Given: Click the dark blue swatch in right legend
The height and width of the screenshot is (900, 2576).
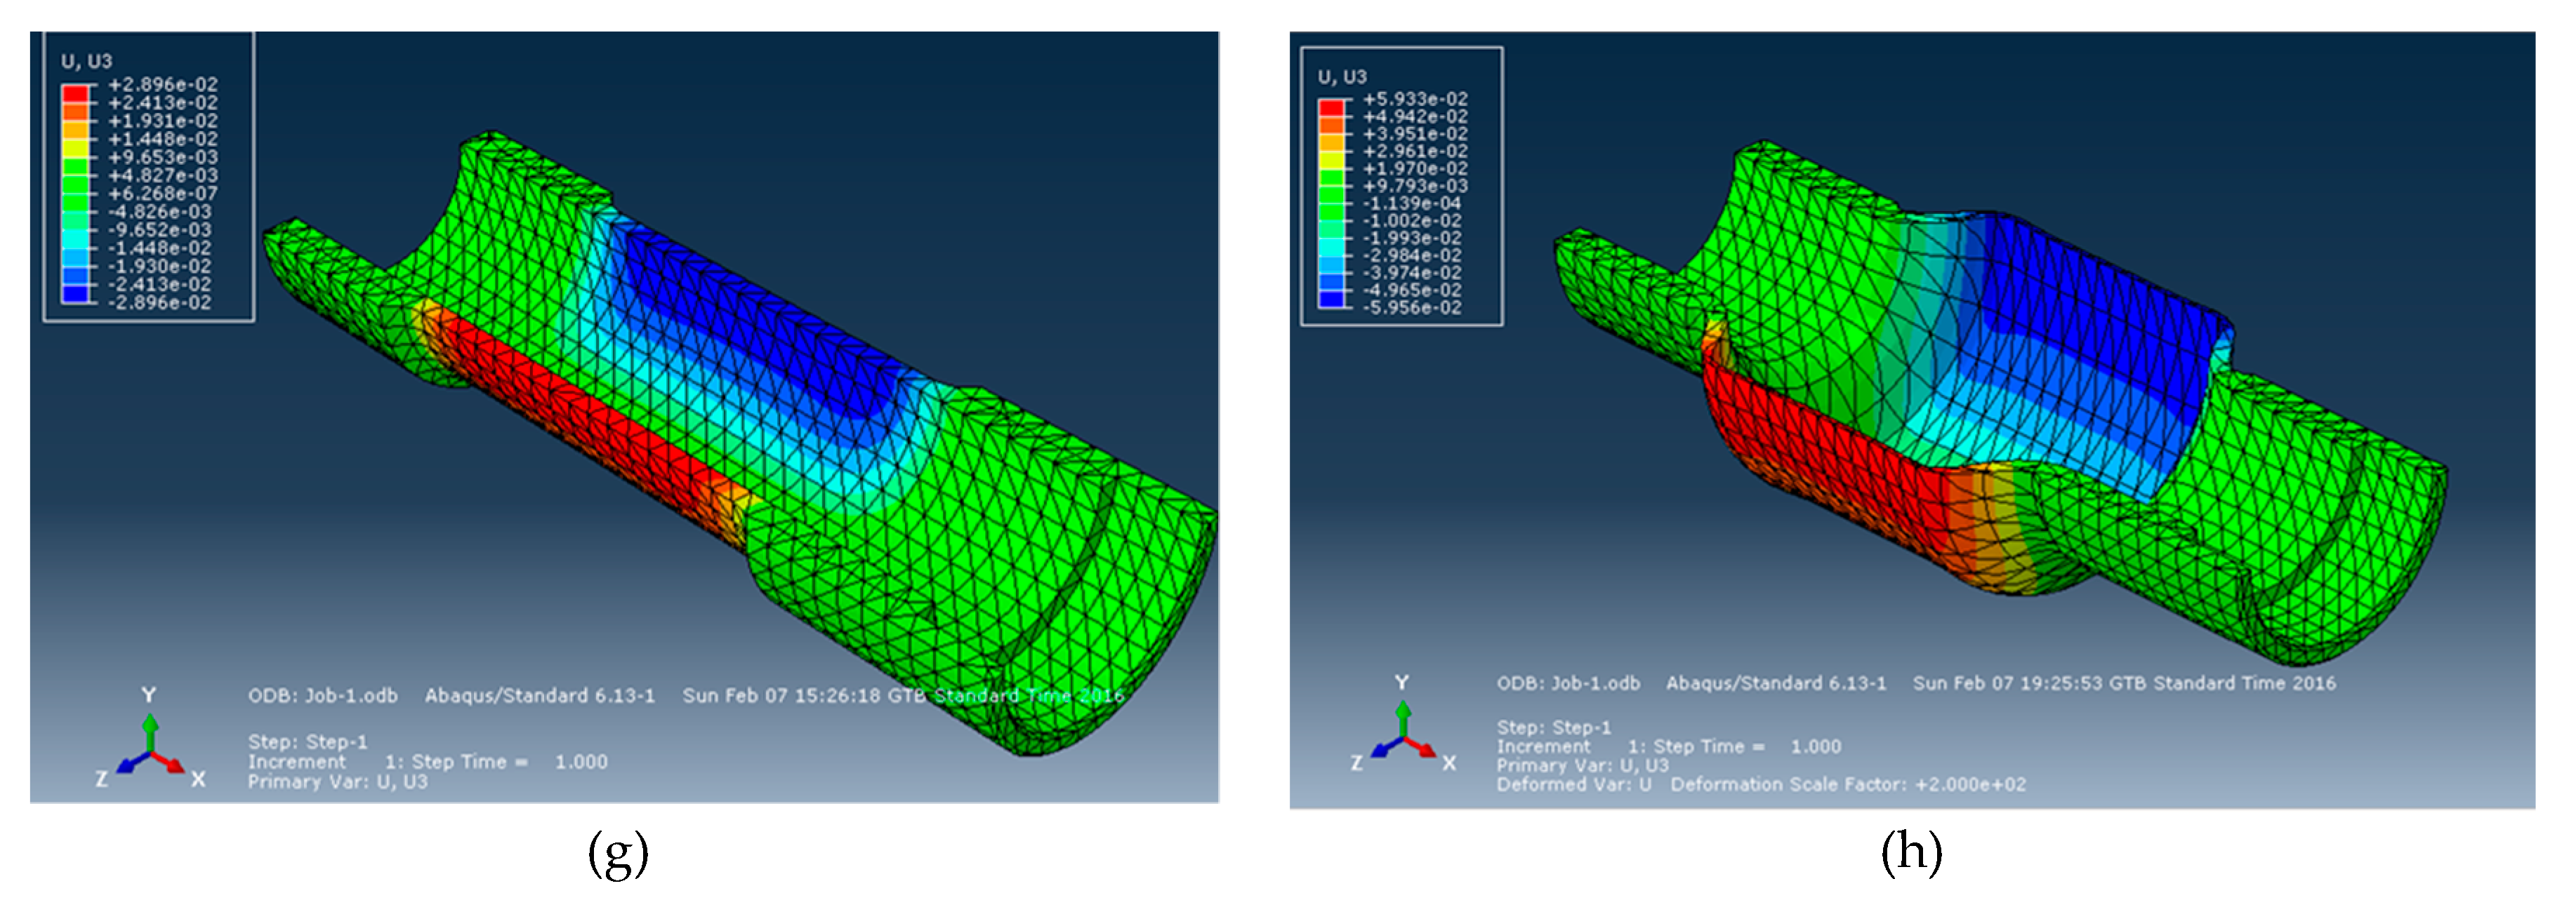Looking at the screenshot, I should tap(1331, 299).
